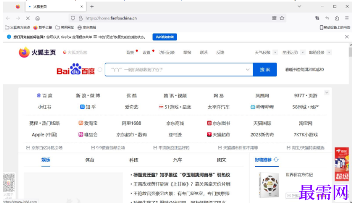
Task: Click the blue restore session notification button
Action: 164,37
